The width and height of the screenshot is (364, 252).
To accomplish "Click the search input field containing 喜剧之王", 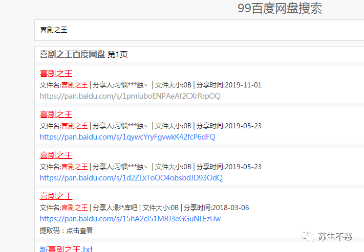I will pyautogui.click(x=199, y=30).
